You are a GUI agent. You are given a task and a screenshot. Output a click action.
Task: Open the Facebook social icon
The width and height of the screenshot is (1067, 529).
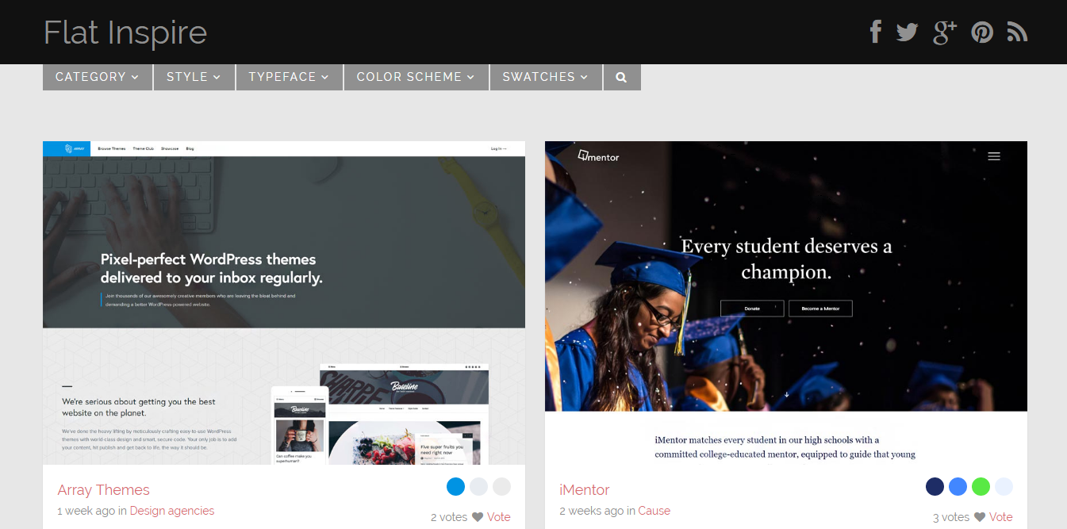pyautogui.click(x=875, y=32)
